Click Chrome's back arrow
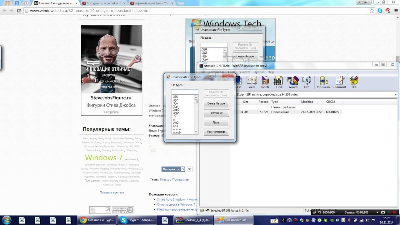The height and width of the screenshot is (225, 400). [4, 11]
